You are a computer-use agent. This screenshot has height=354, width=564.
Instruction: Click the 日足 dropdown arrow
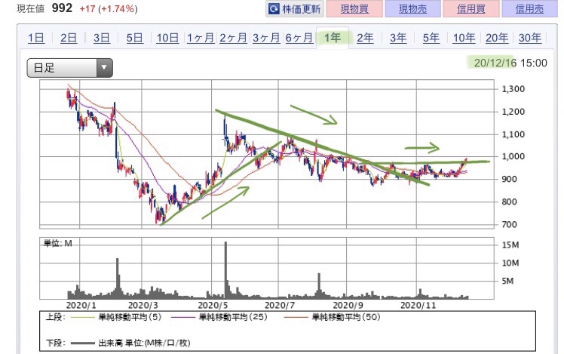pos(104,68)
